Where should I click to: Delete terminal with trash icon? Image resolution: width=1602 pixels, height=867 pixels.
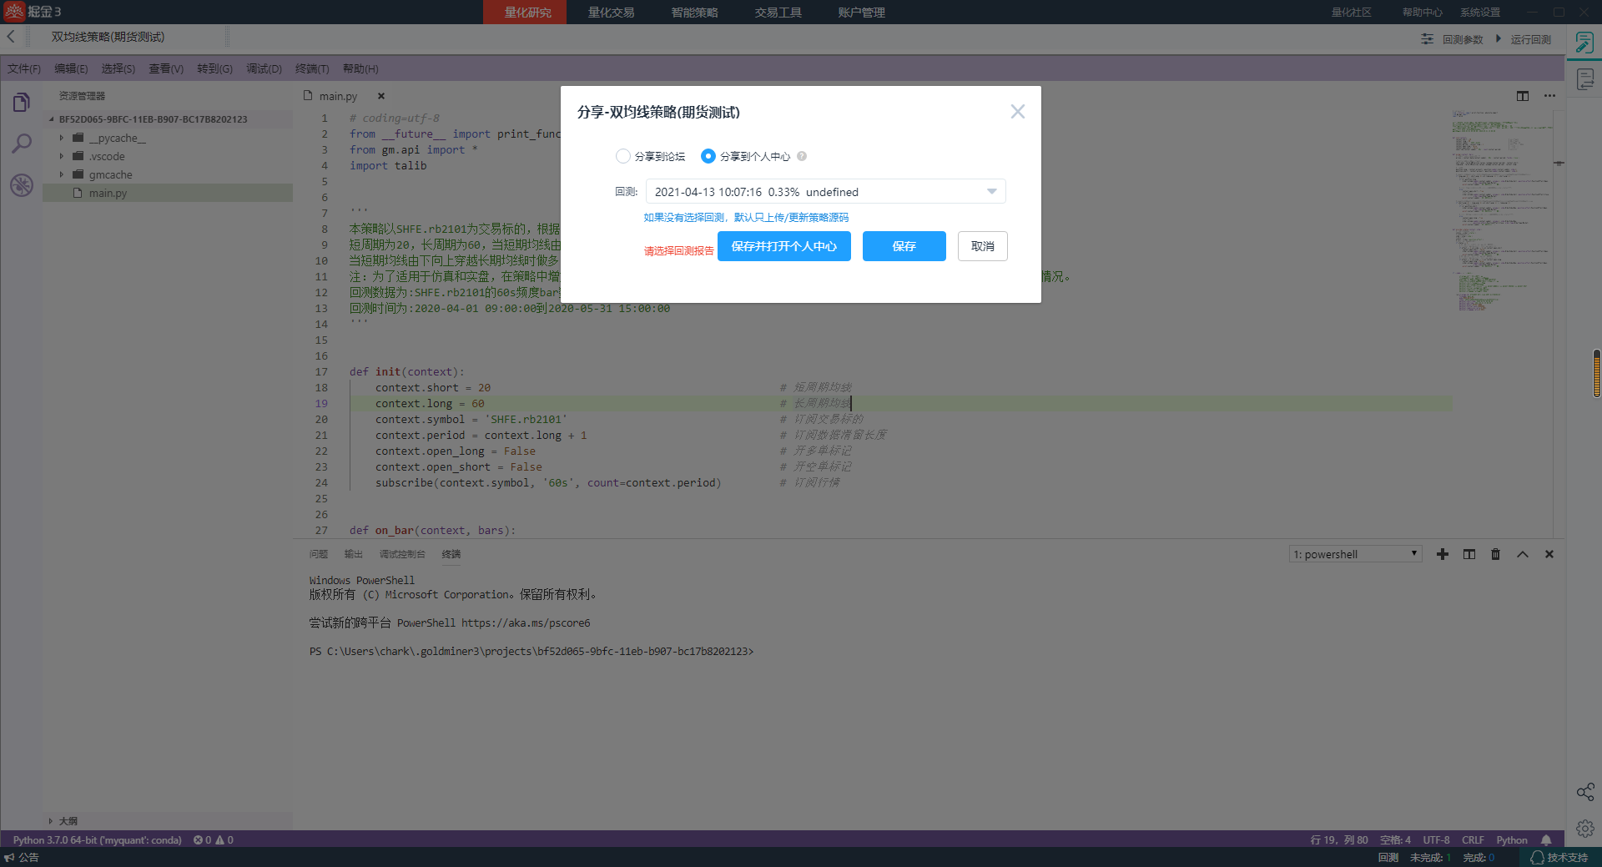pyautogui.click(x=1495, y=554)
